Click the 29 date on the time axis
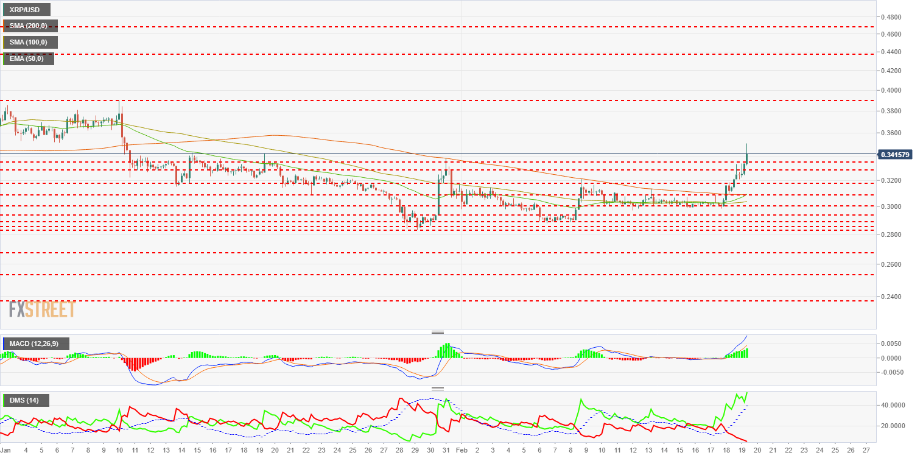This screenshot has width=923, height=458. tap(415, 450)
